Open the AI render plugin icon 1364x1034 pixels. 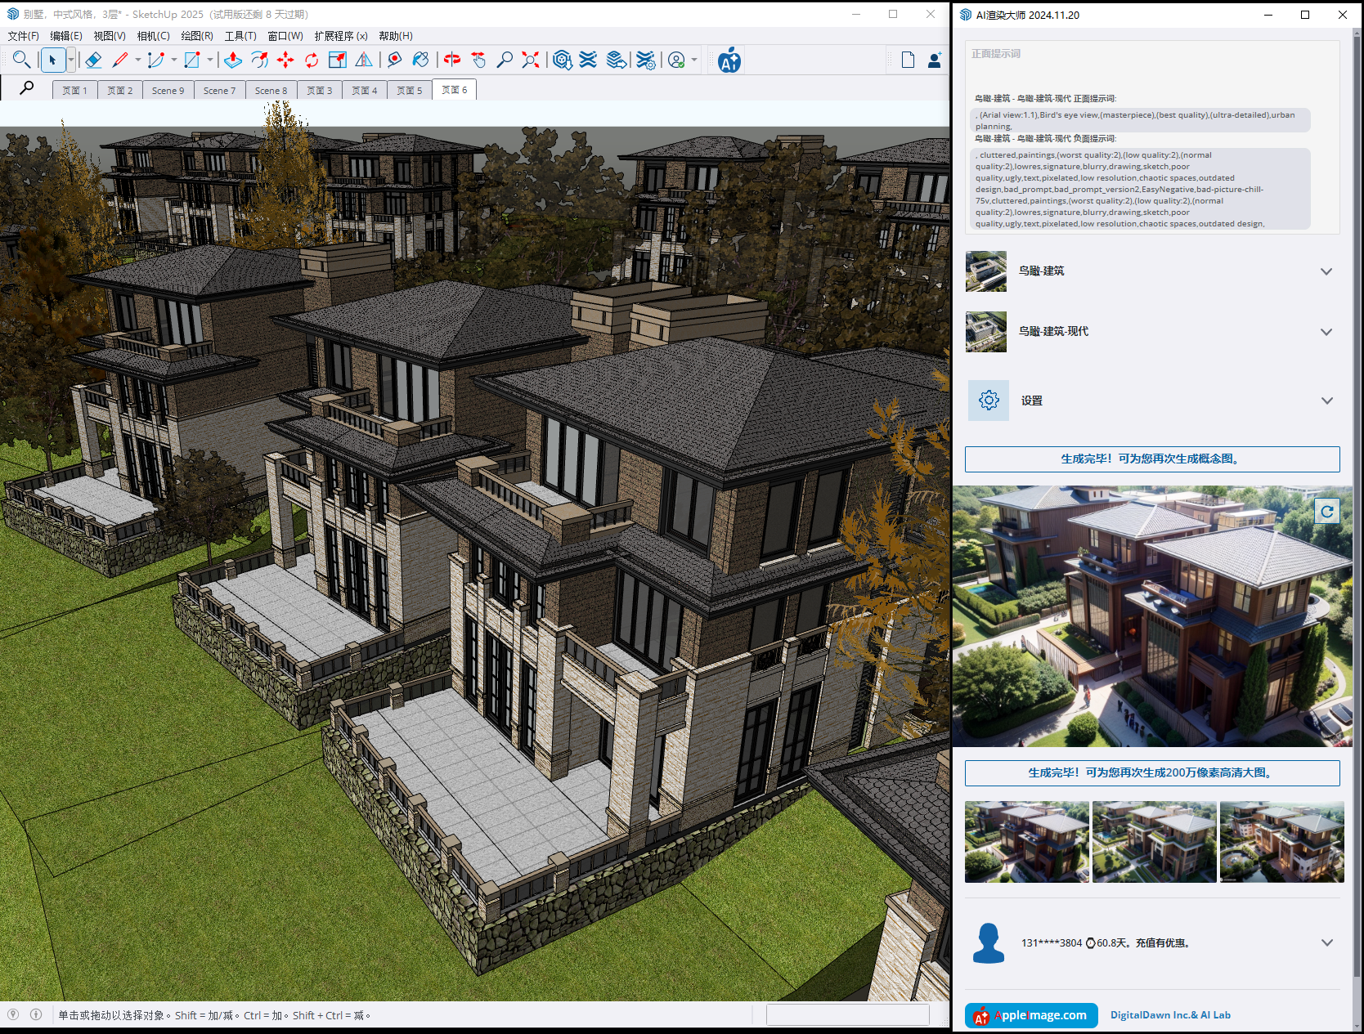tap(729, 60)
